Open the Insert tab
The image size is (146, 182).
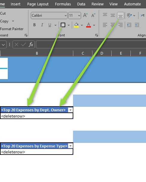pyautogui.click(x=16, y=4)
